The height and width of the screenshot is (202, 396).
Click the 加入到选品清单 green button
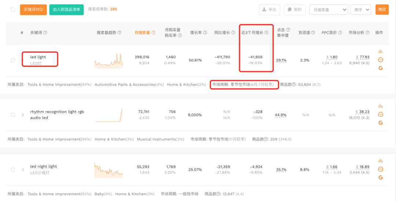coord(66,9)
